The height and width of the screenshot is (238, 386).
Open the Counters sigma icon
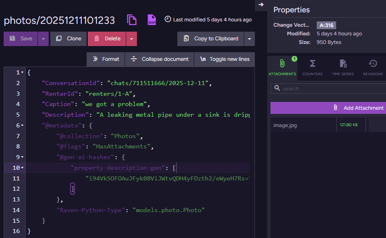click(312, 64)
